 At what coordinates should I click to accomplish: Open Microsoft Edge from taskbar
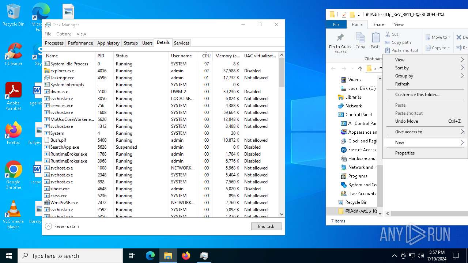tap(150, 256)
